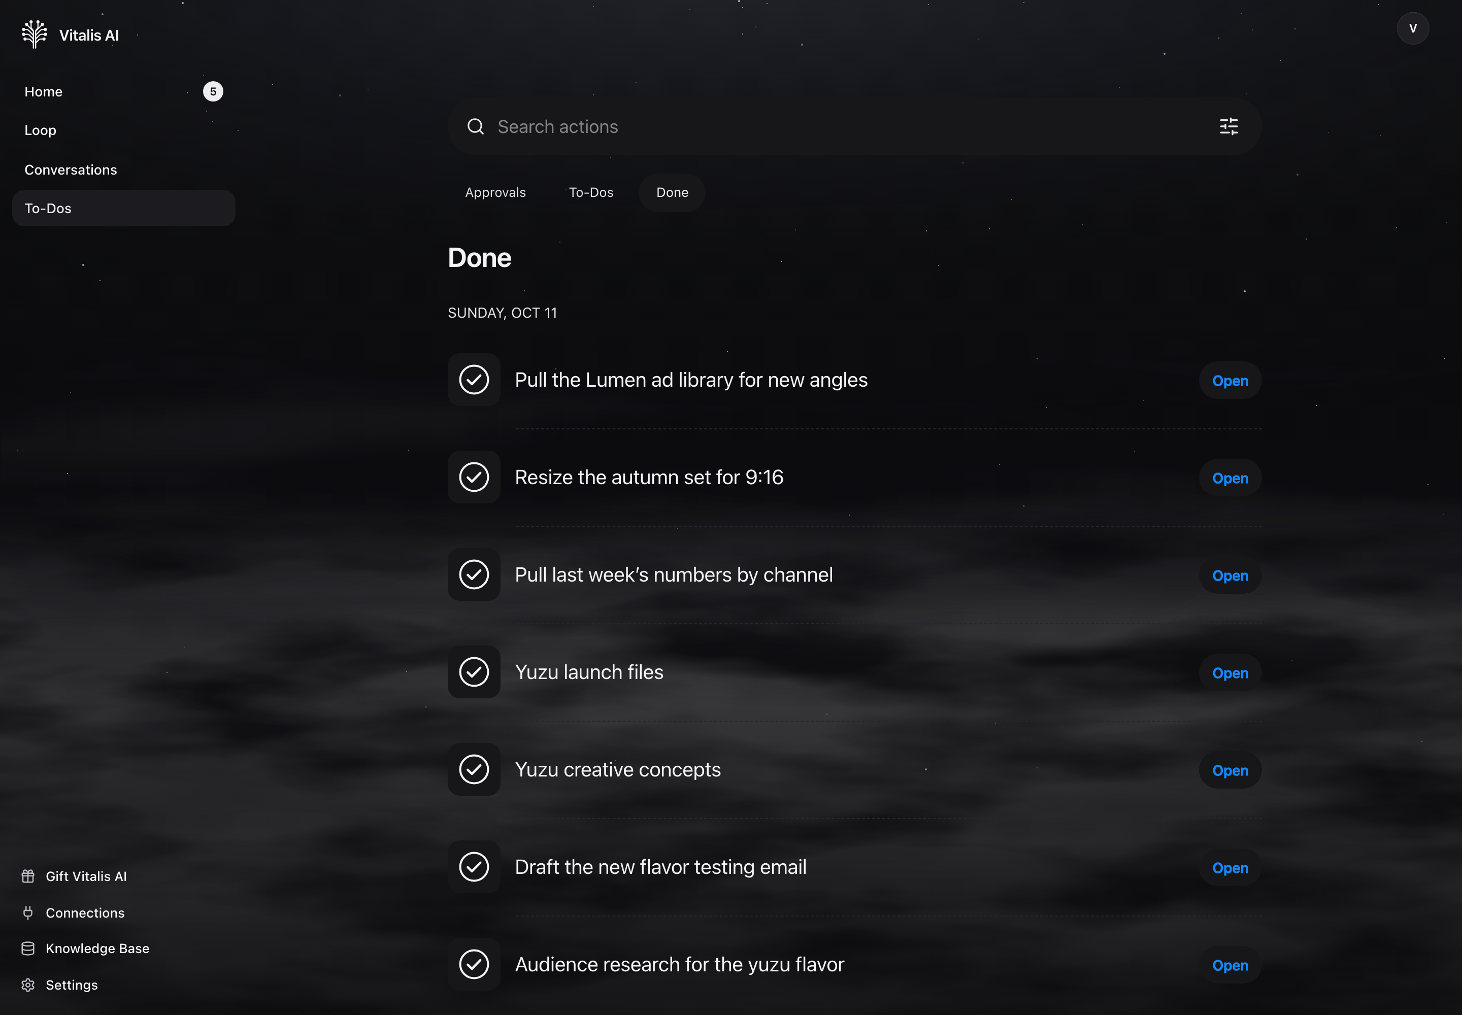Click the 'Vitalis AI' brand name text

click(x=89, y=35)
